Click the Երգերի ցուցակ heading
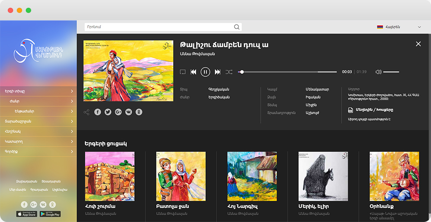431x222 pixels. point(105,144)
